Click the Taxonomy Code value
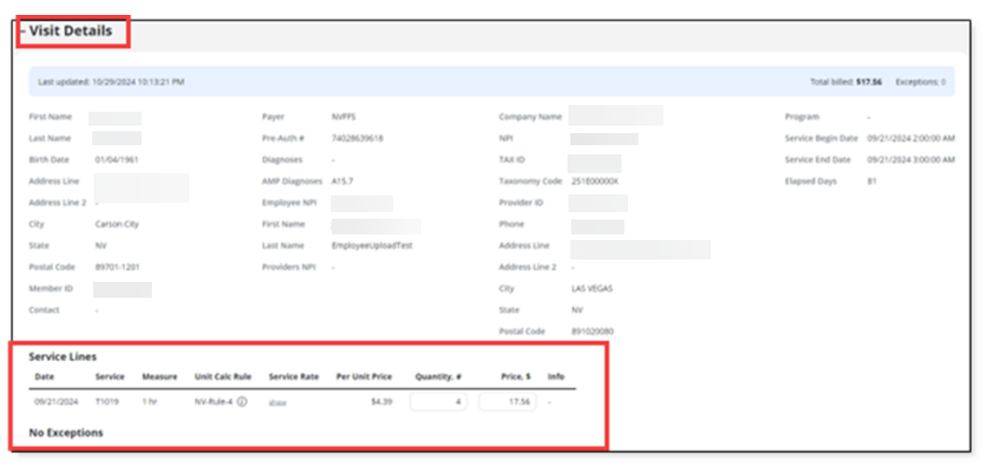Image resolution: width=985 pixels, height=469 pixels. (x=595, y=181)
